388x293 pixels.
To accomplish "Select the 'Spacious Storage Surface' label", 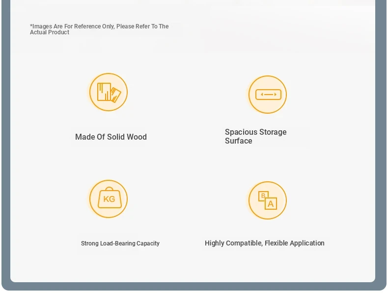I will pyautogui.click(x=255, y=136).
